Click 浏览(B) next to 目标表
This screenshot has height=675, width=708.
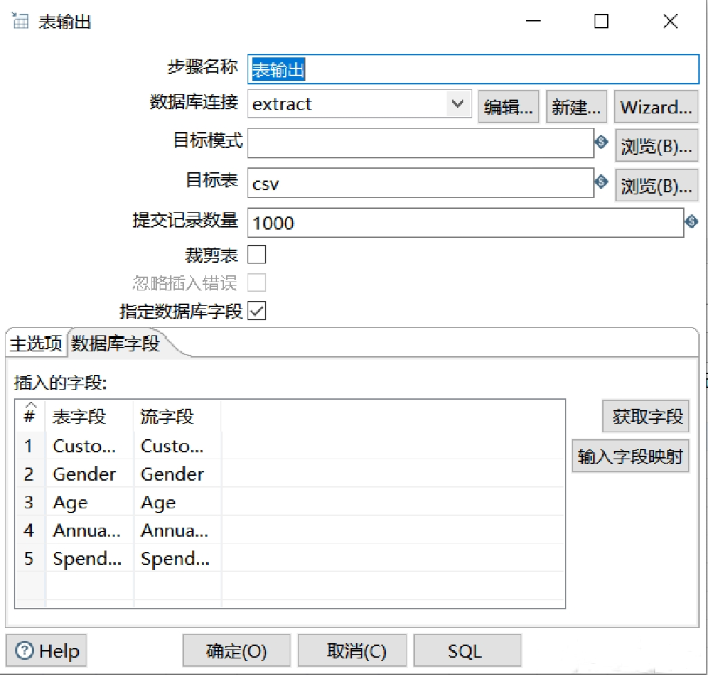coord(655,185)
